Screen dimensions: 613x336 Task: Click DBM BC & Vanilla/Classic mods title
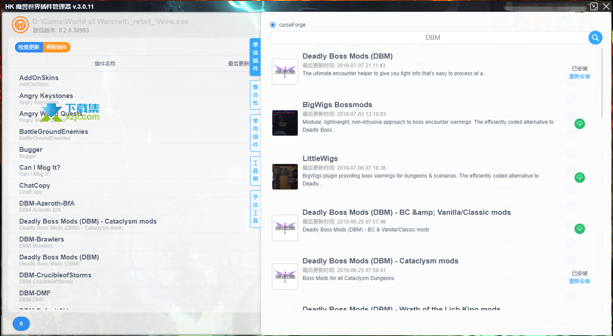(x=407, y=213)
